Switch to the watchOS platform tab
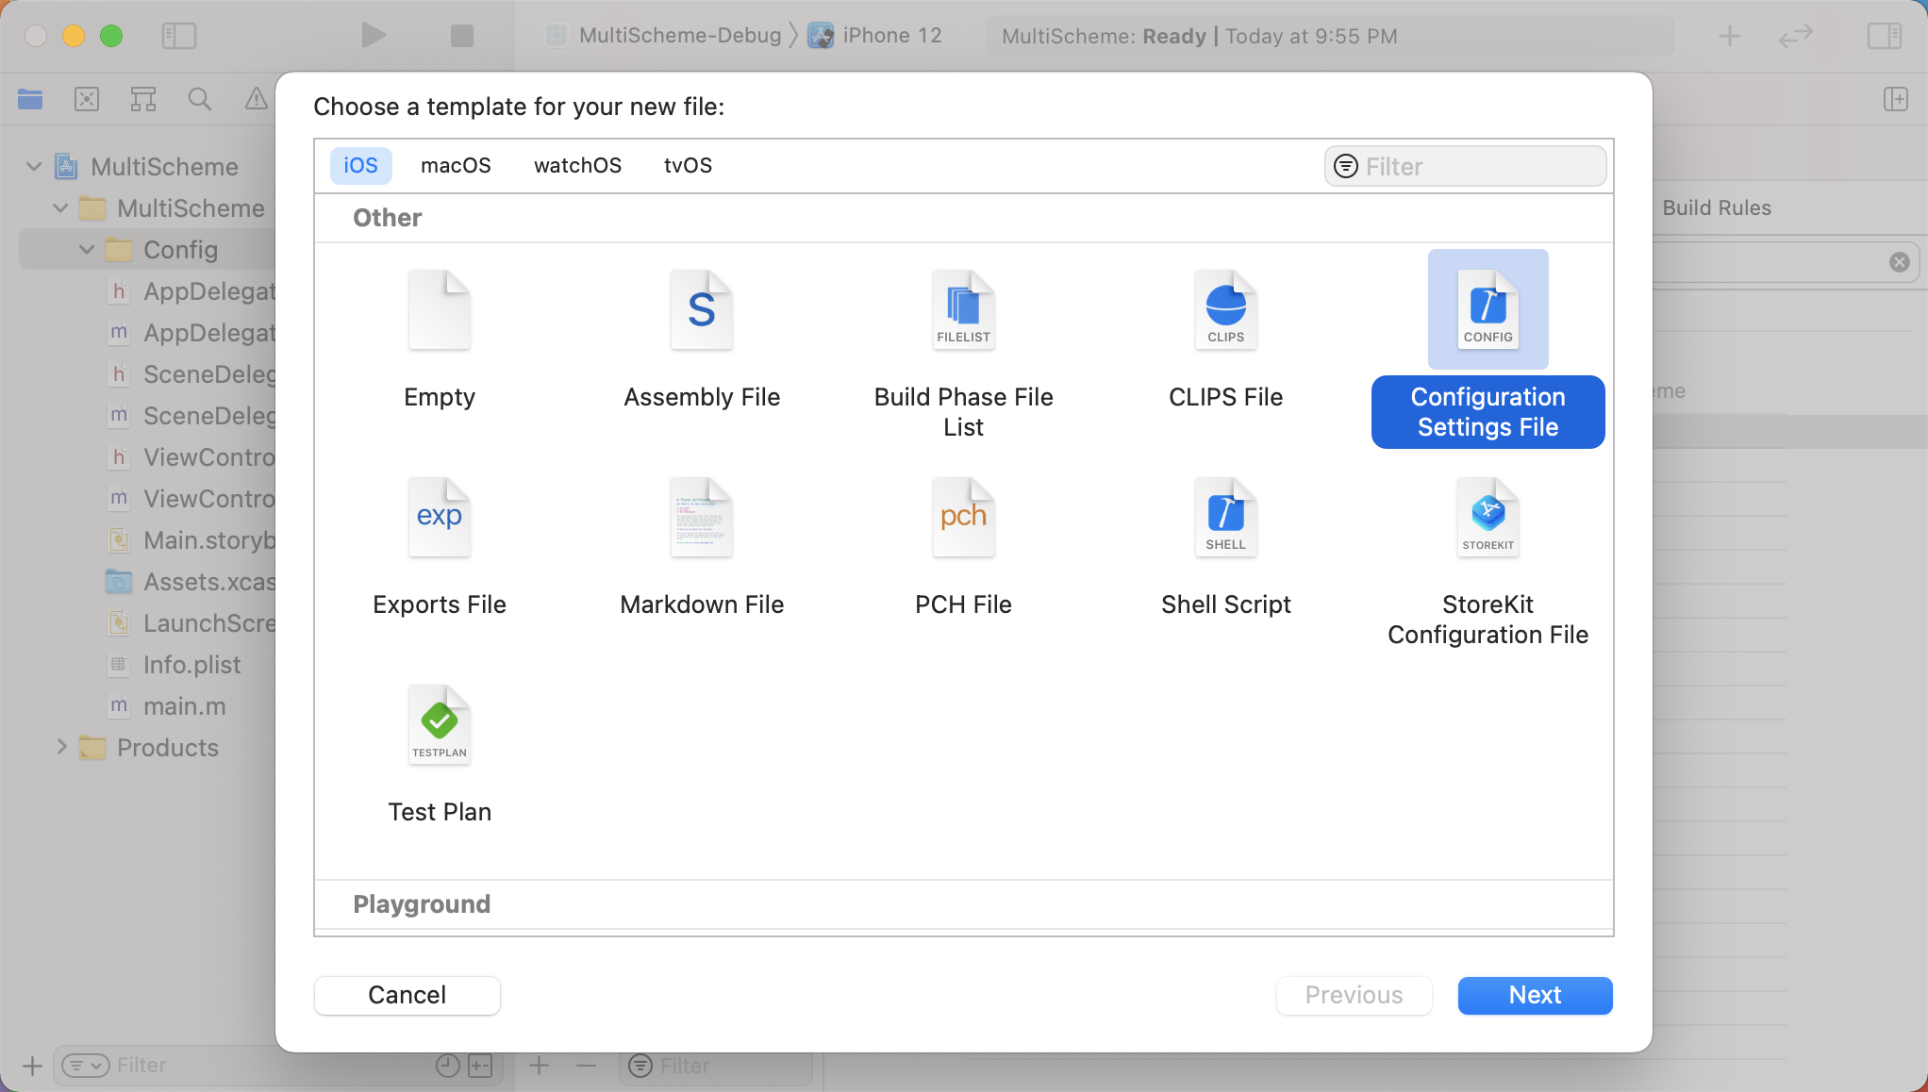 pyautogui.click(x=577, y=166)
